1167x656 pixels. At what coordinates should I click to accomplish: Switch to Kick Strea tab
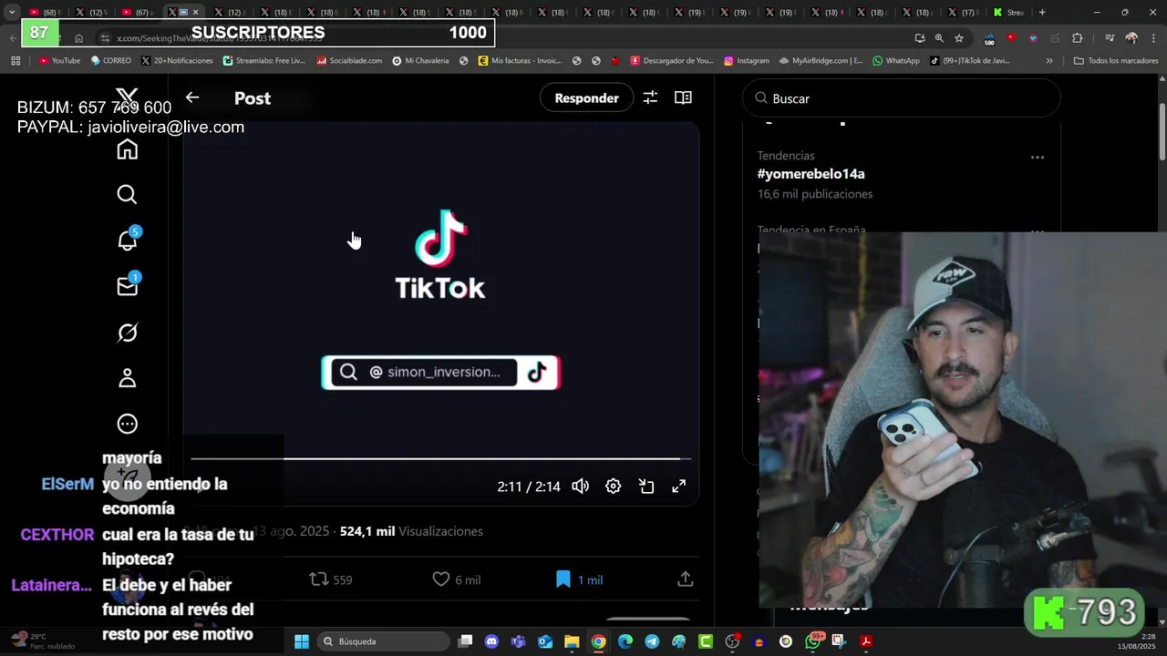click(1008, 13)
